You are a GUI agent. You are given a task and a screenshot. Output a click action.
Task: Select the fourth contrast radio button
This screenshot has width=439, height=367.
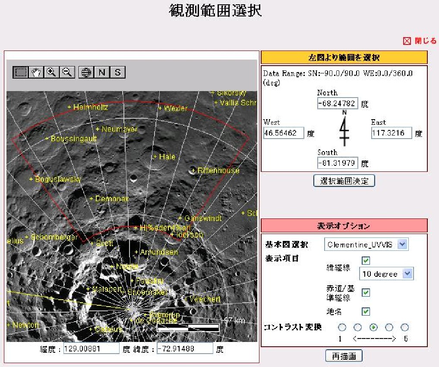(x=389, y=327)
